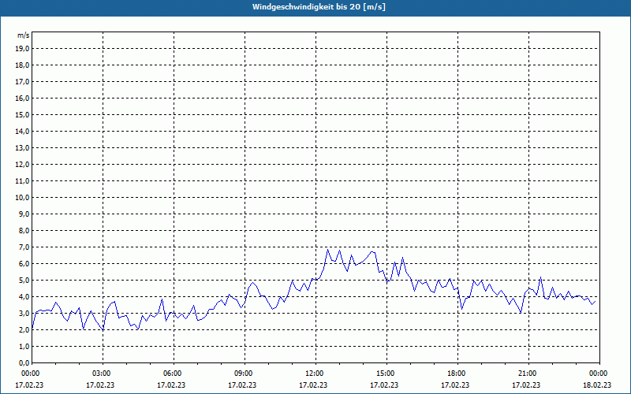This screenshot has height=394, width=631.
Task: Click the y-axis label "19,0"
Action: click(22, 49)
